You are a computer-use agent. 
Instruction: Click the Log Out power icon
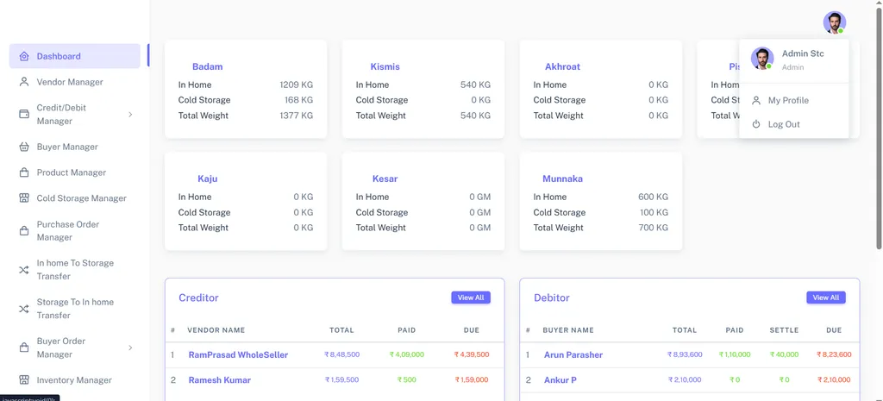[x=756, y=124]
